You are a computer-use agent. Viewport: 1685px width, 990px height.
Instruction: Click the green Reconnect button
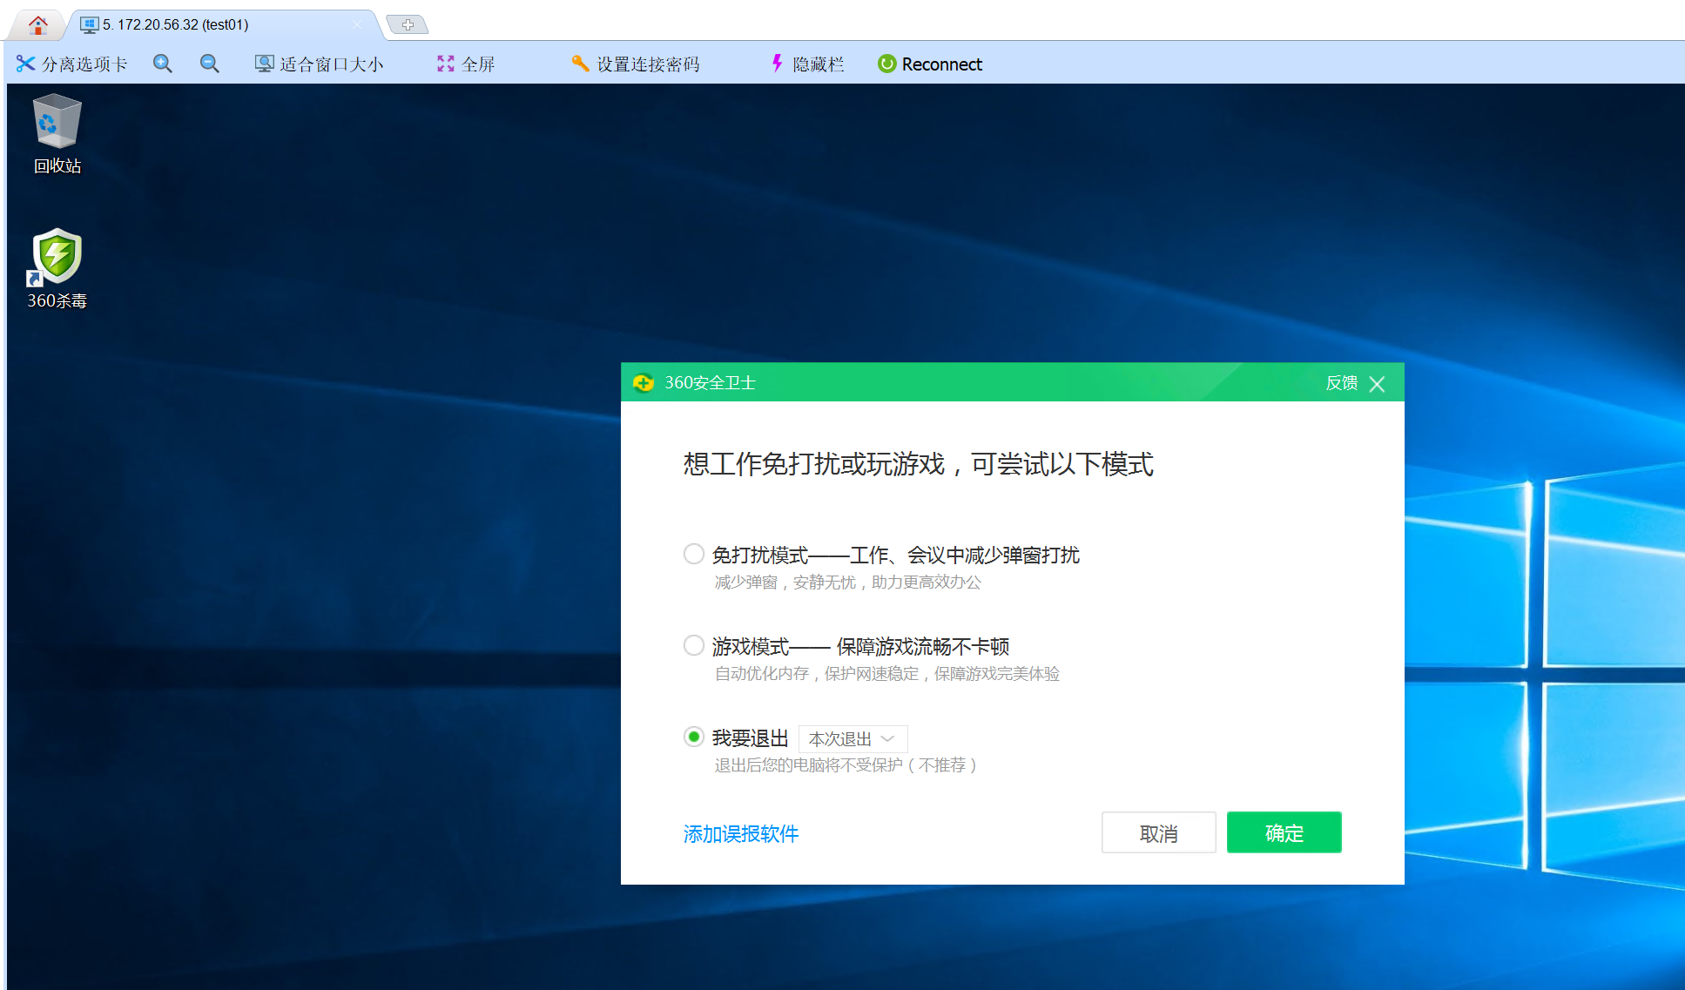pyautogui.click(x=930, y=64)
